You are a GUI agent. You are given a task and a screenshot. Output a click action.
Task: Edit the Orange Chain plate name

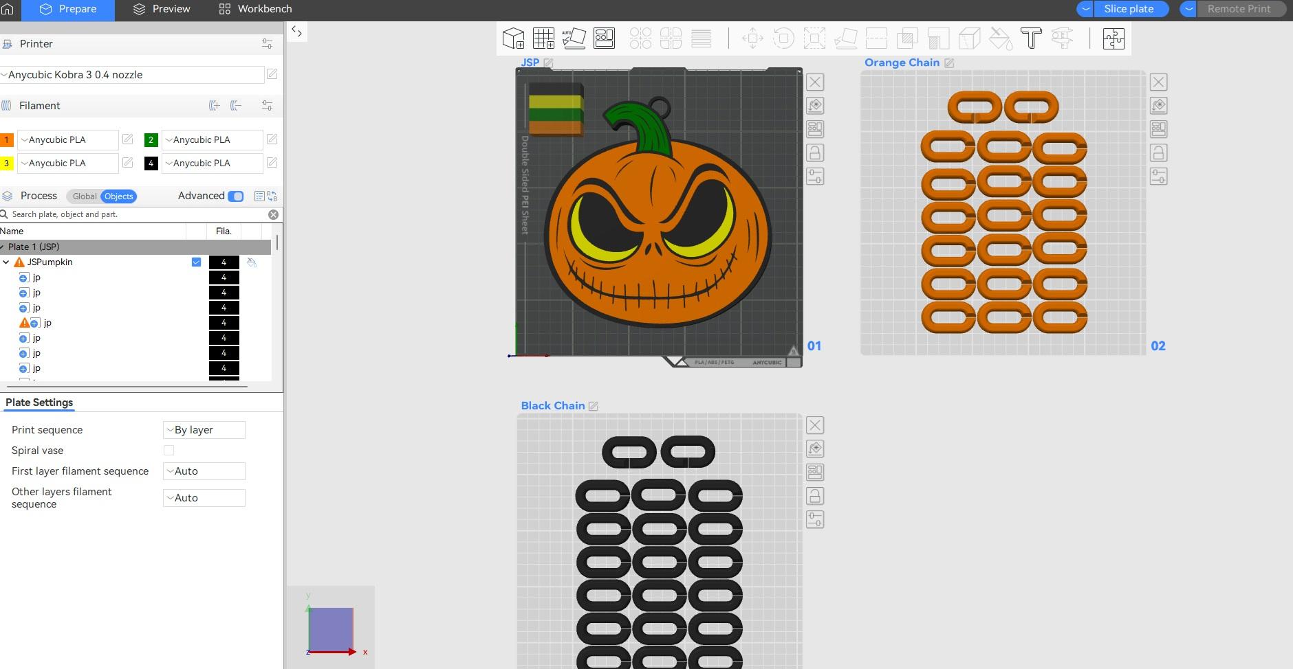949,63
